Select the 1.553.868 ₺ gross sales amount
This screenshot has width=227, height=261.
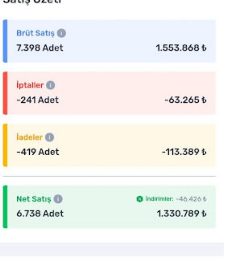click(181, 48)
